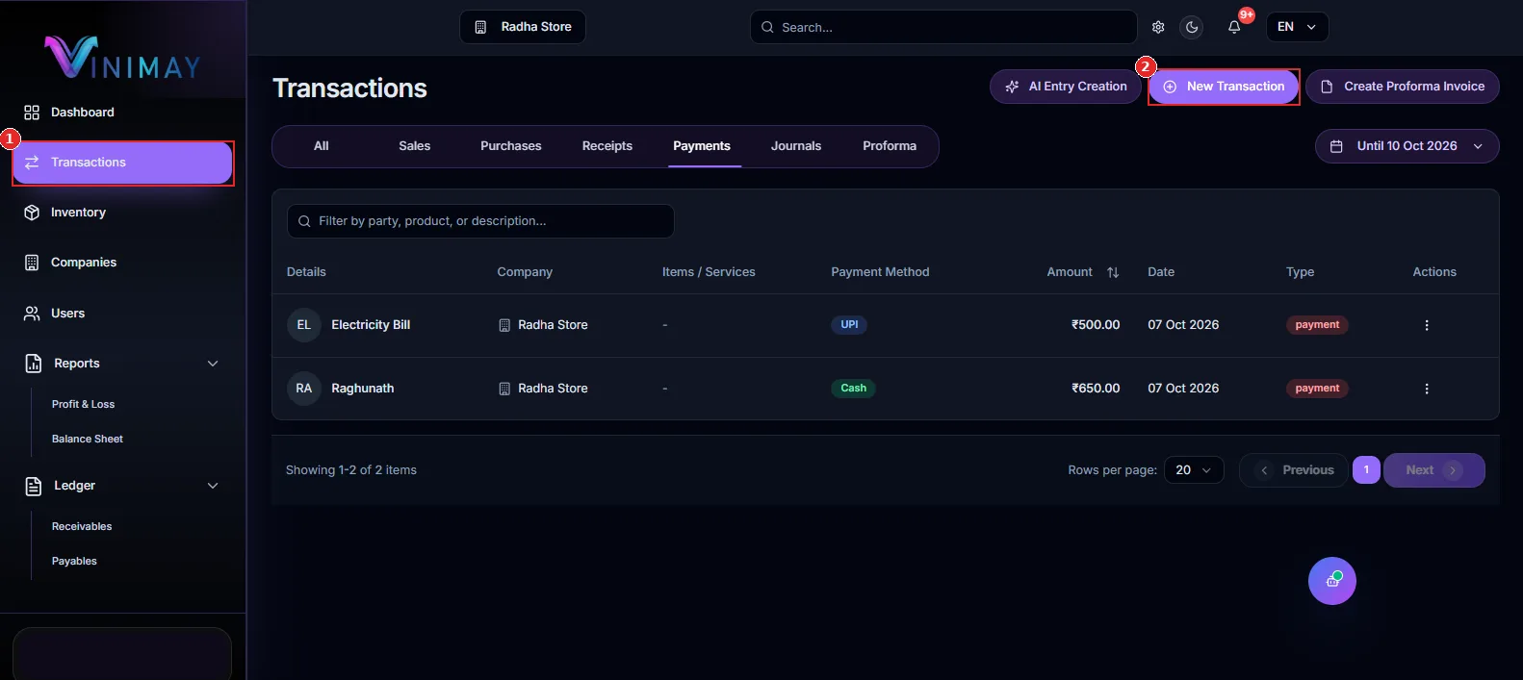Toggle dark mode moon icon
This screenshot has height=680, width=1523.
(1192, 27)
